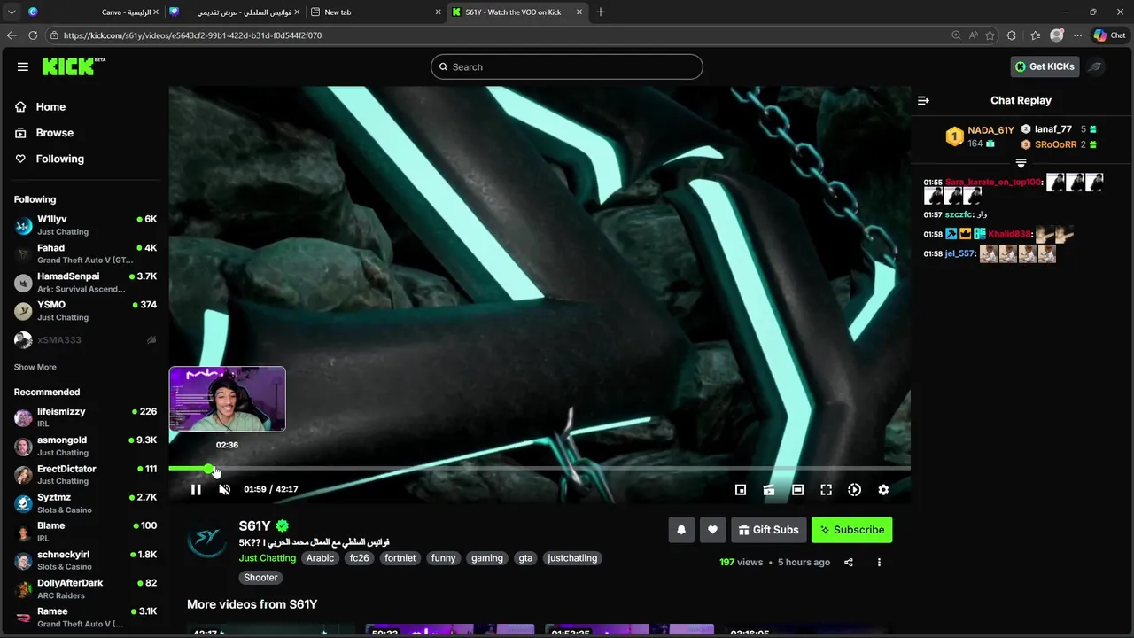Open Ramee recommended channel
Screen dimensions: 1134x638
pyautogui.click(x=85, y=617)
